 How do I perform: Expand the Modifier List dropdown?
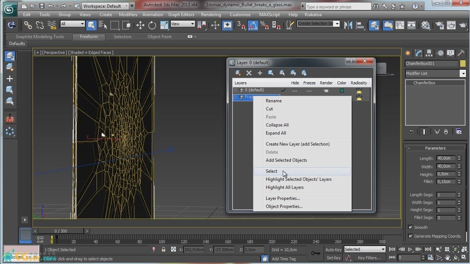pos(435,73)
